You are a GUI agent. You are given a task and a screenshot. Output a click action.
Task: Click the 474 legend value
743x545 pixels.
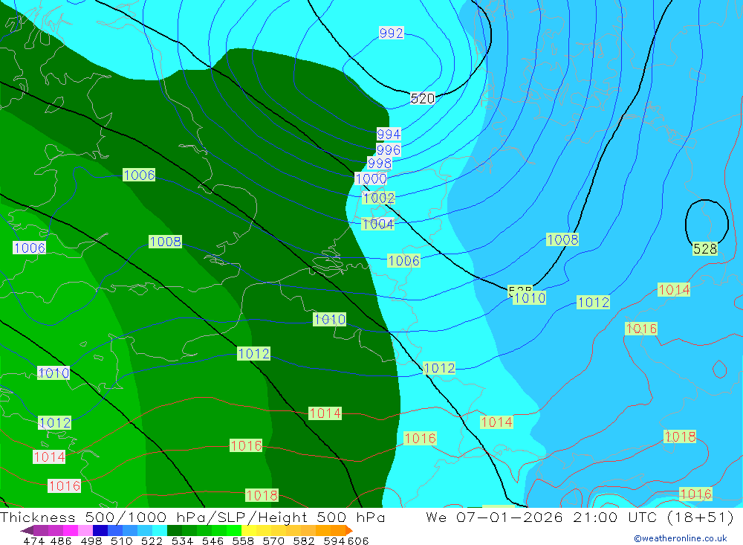pyautogui.click(x=33, y=541)
